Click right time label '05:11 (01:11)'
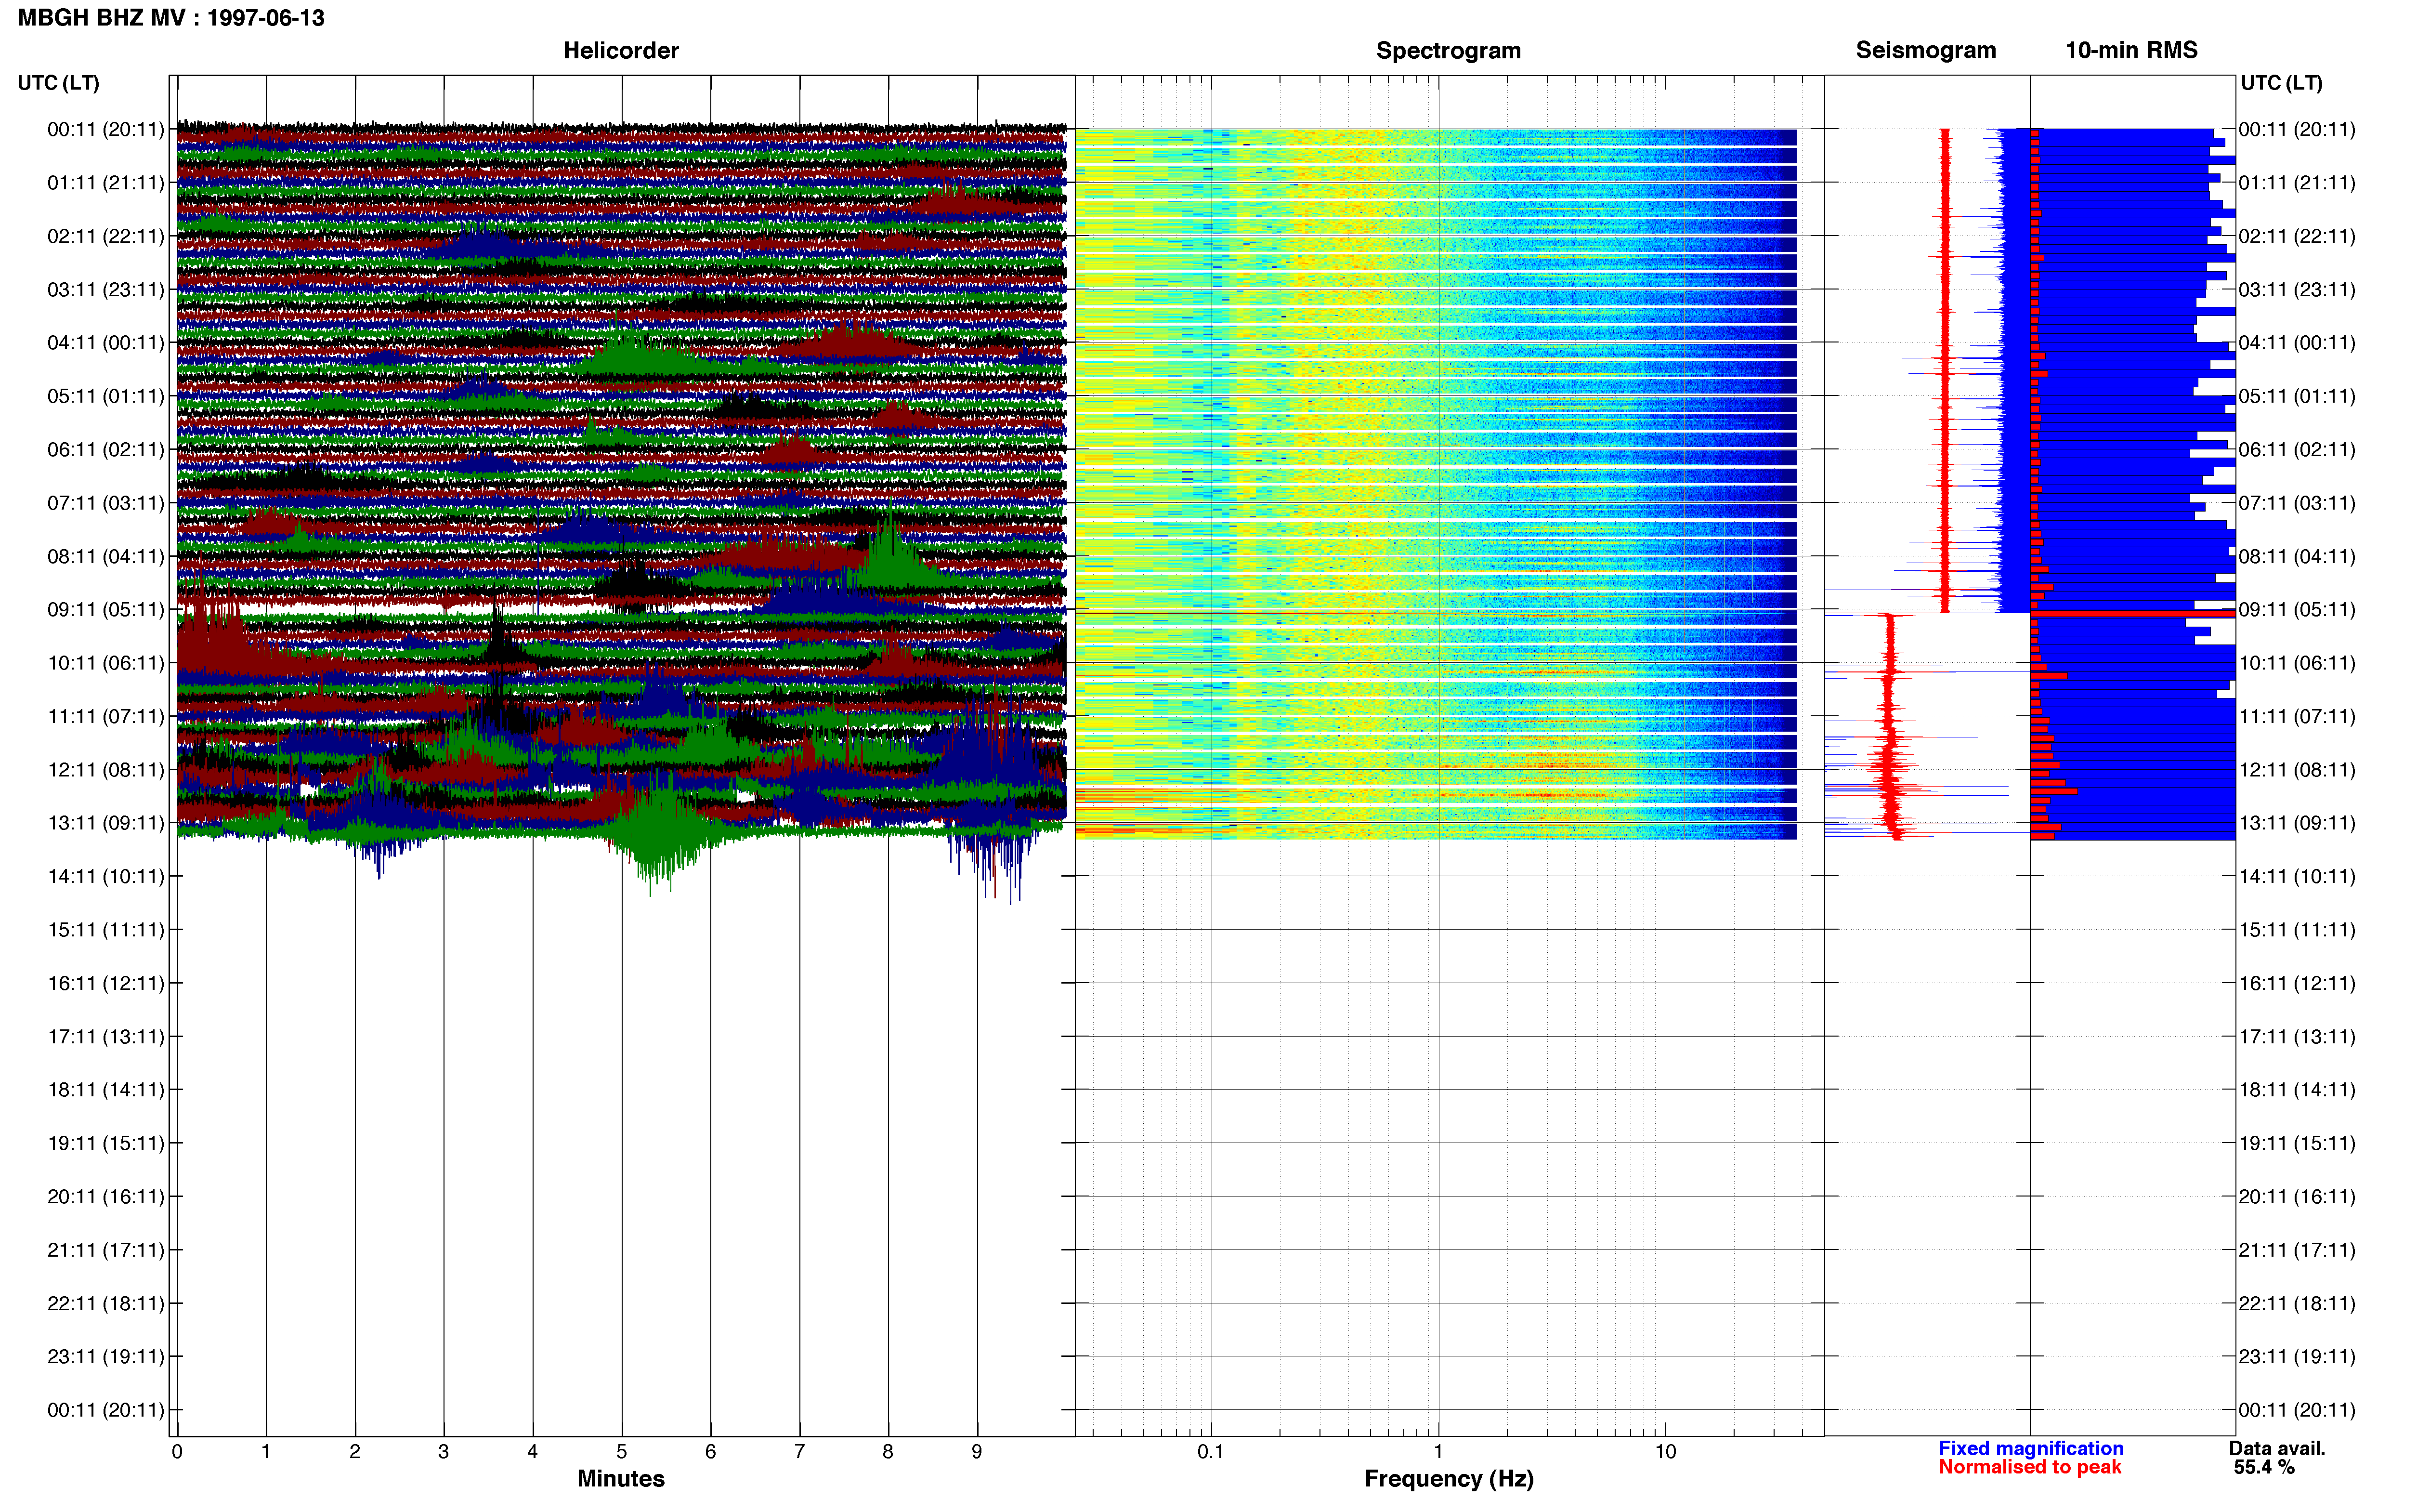 tap(2297, 396)
